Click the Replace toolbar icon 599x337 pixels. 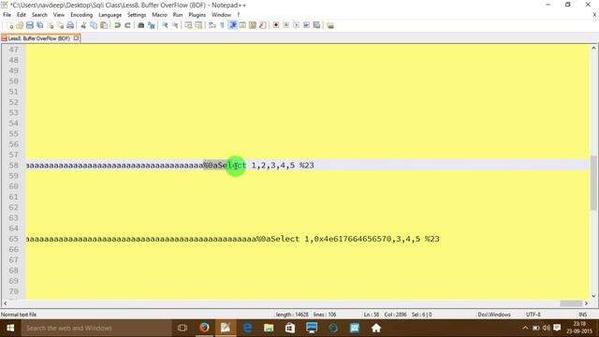[x=152, y=25]
